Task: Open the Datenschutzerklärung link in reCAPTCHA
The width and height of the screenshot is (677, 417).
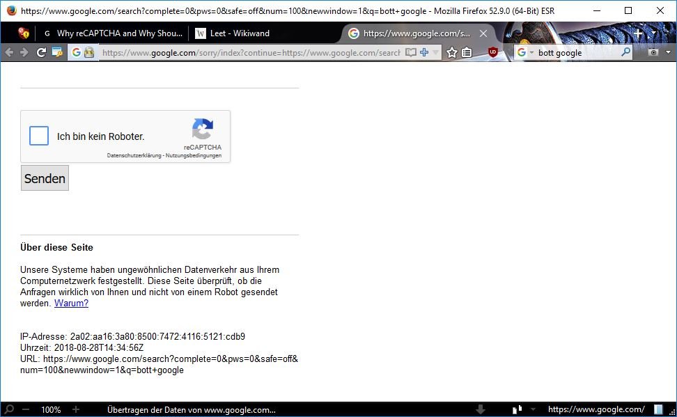Action: tap(134, 155)
